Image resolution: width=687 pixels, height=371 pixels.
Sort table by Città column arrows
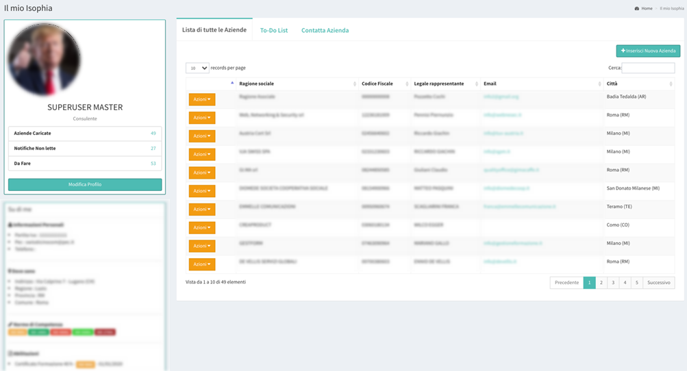(671, 84)
